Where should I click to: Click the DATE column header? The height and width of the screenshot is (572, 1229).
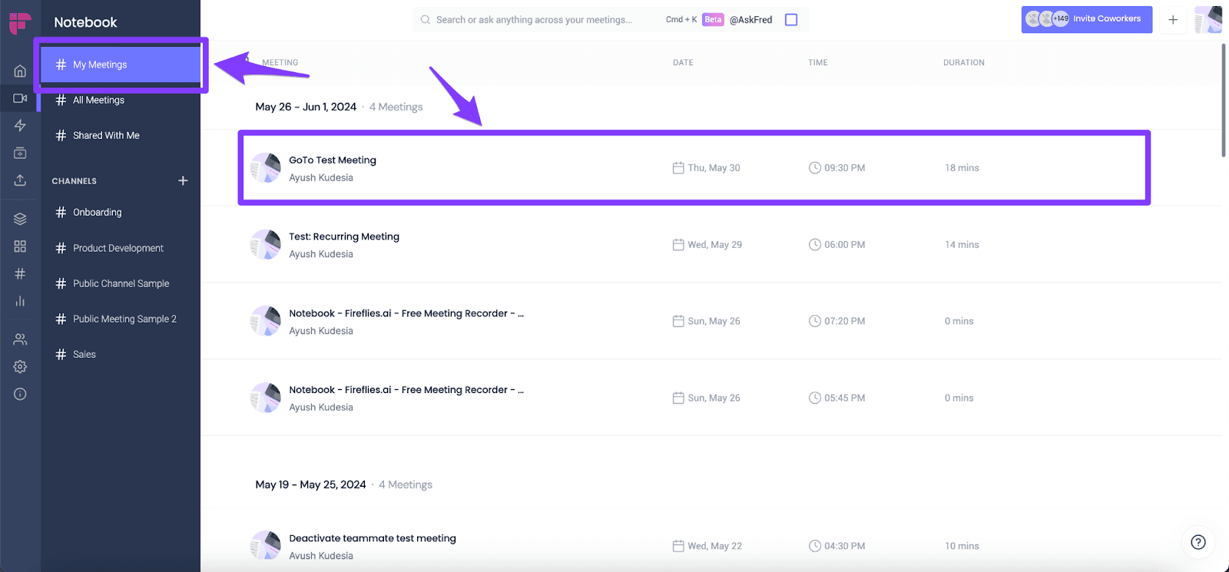[683, 63]
